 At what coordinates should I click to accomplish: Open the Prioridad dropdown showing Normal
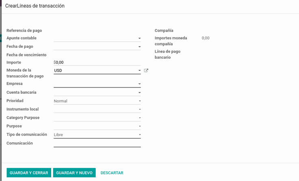pos(139,101)
